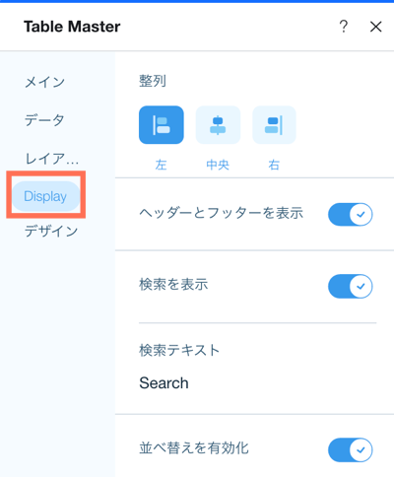Image resolution: width=394 pixels, height=477 pixels.
Task: Open the デザイン tab
Action: point(51,232)
